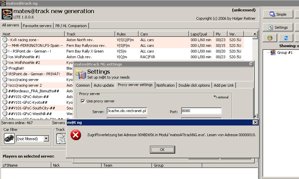
Task: Sort server list by Host column
Action: (33, 34)
